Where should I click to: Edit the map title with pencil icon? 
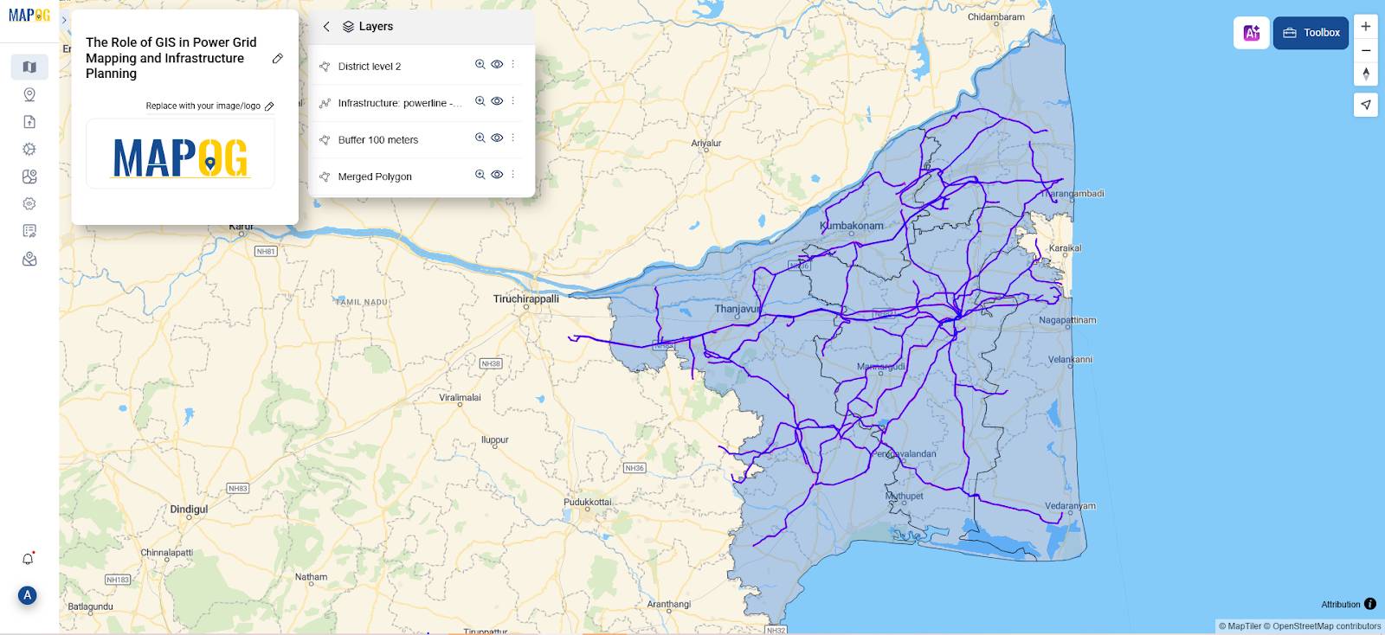[278, 58]
